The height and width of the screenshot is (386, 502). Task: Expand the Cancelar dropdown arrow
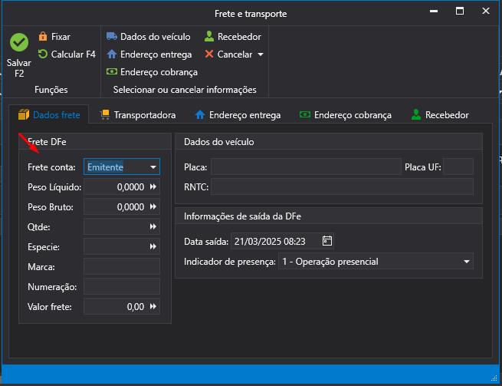pyautogui.click(x=261, y=54)
